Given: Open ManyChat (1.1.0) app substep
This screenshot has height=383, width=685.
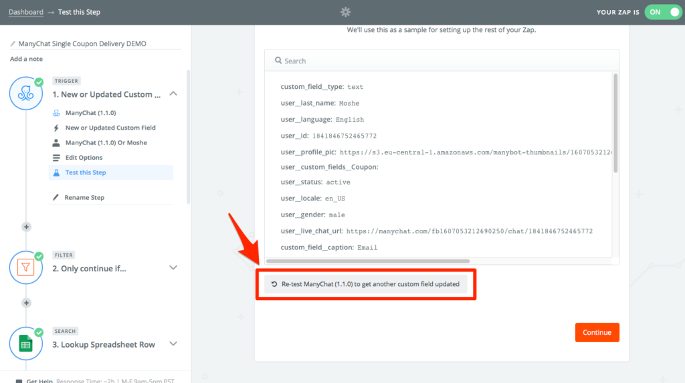Looking at the screenshot, I should 90,113.
